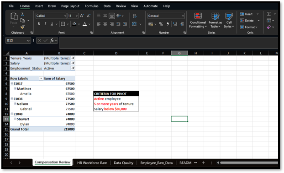Click the Paste clipboard icon
The width and height of the screenshot is (284, 173).
point(14,16)
